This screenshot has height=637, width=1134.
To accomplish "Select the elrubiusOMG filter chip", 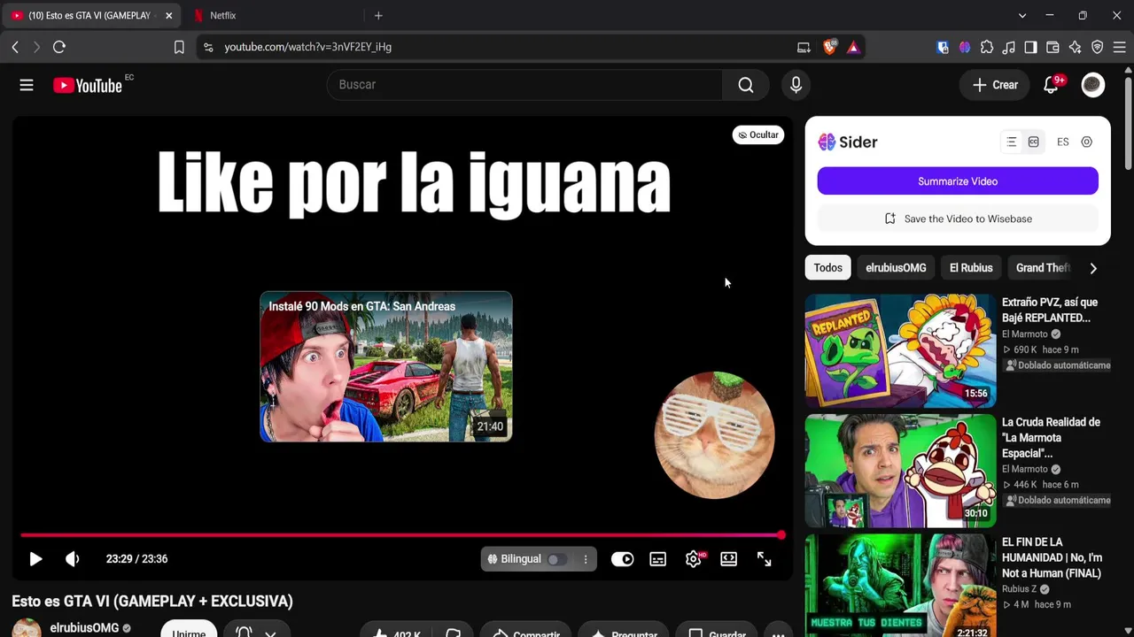I will pyautogui.click(x=896, y=268).
